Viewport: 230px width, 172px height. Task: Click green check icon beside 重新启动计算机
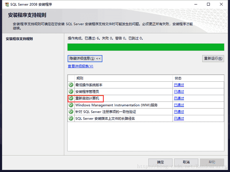click(x=71, y=98)
